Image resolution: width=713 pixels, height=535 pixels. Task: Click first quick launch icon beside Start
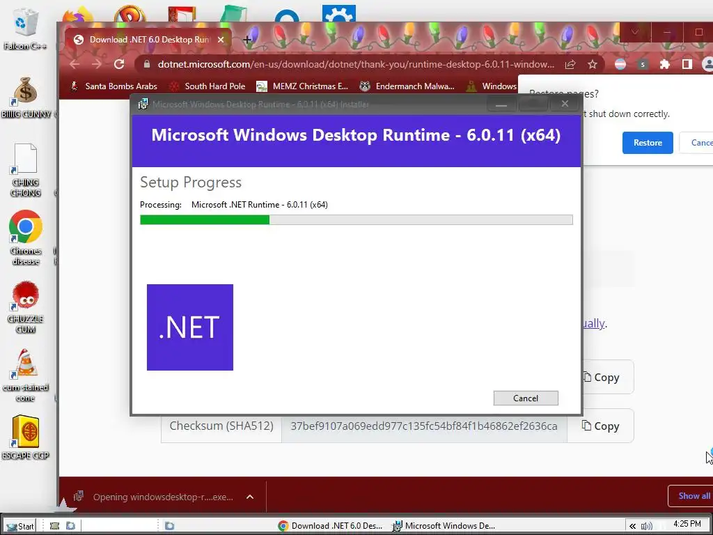54,526
